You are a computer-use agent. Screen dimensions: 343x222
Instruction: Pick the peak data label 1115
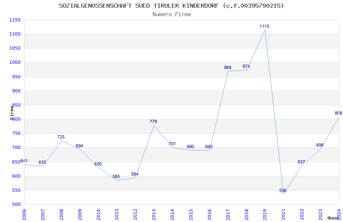point(264,27)
